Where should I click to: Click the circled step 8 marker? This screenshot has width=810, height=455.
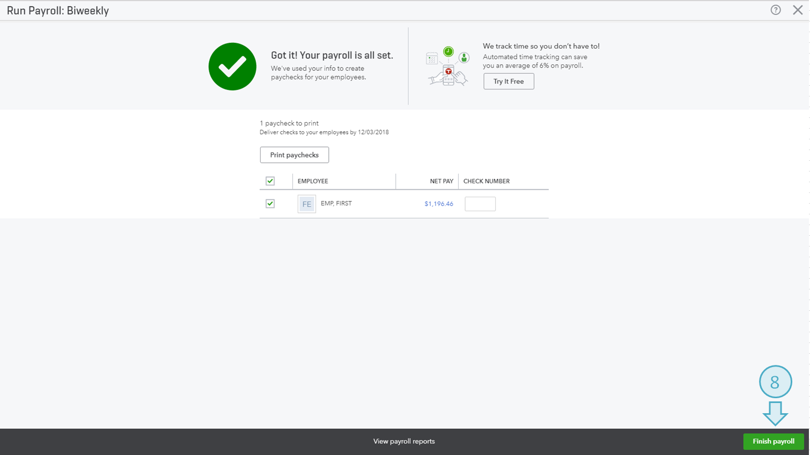tap(775, 382)
